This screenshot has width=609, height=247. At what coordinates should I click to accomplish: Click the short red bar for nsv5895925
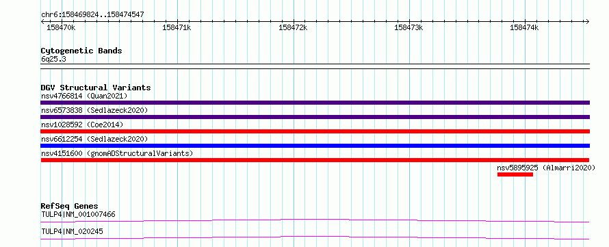pos(515,174)
